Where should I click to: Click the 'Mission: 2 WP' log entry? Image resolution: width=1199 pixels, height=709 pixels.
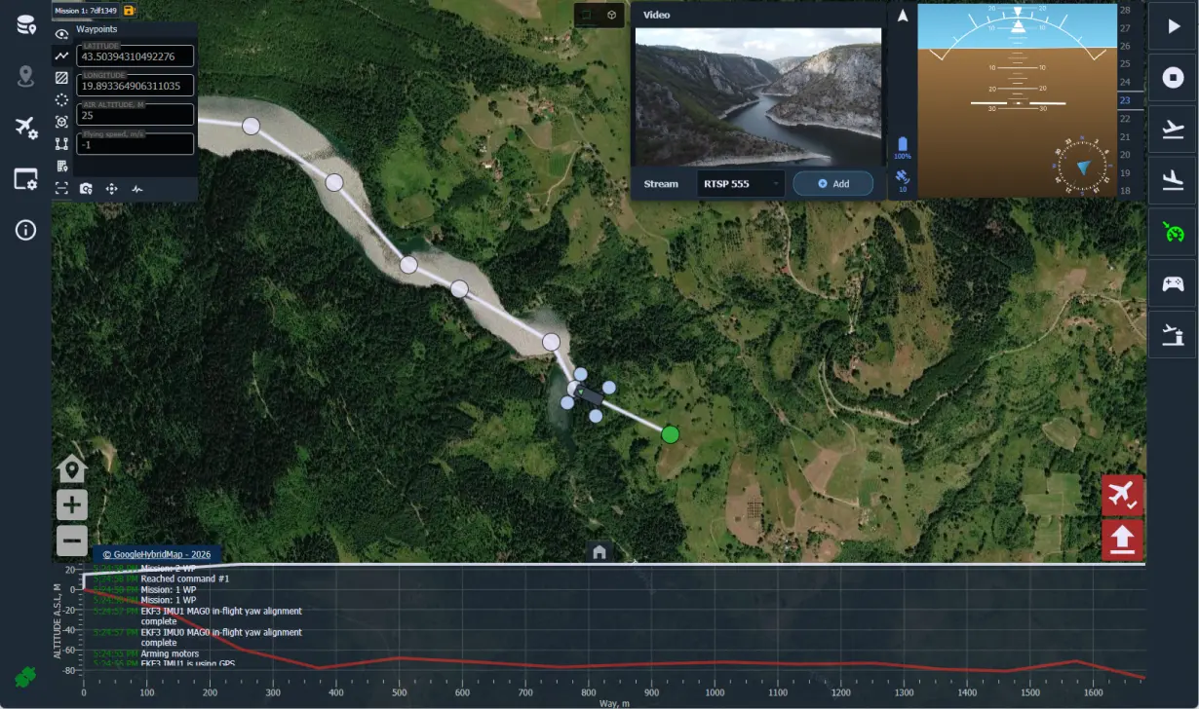(169, 568)
